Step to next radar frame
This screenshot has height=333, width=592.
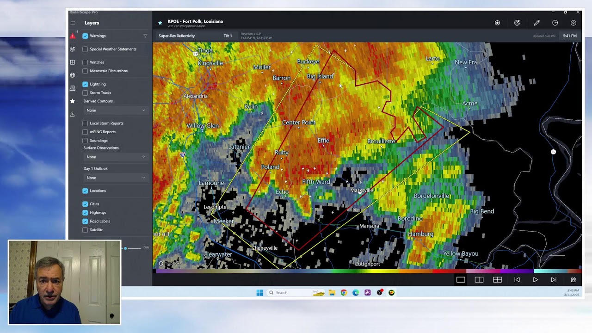[x=554, y=279]
